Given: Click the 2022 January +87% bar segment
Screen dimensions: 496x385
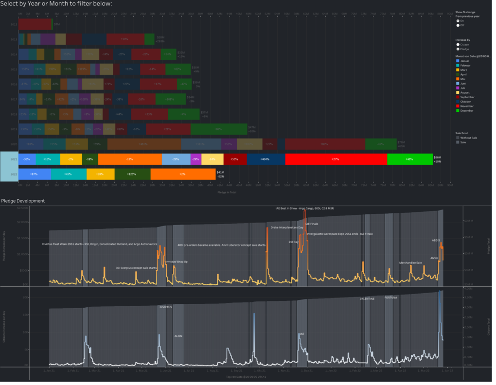Looking at the screenshot, I should tap(35, 174).
